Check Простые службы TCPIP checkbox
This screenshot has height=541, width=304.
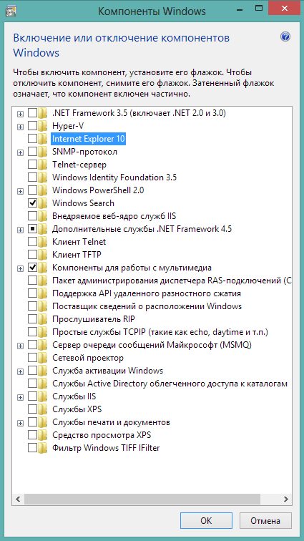click(x=32, y=332)
